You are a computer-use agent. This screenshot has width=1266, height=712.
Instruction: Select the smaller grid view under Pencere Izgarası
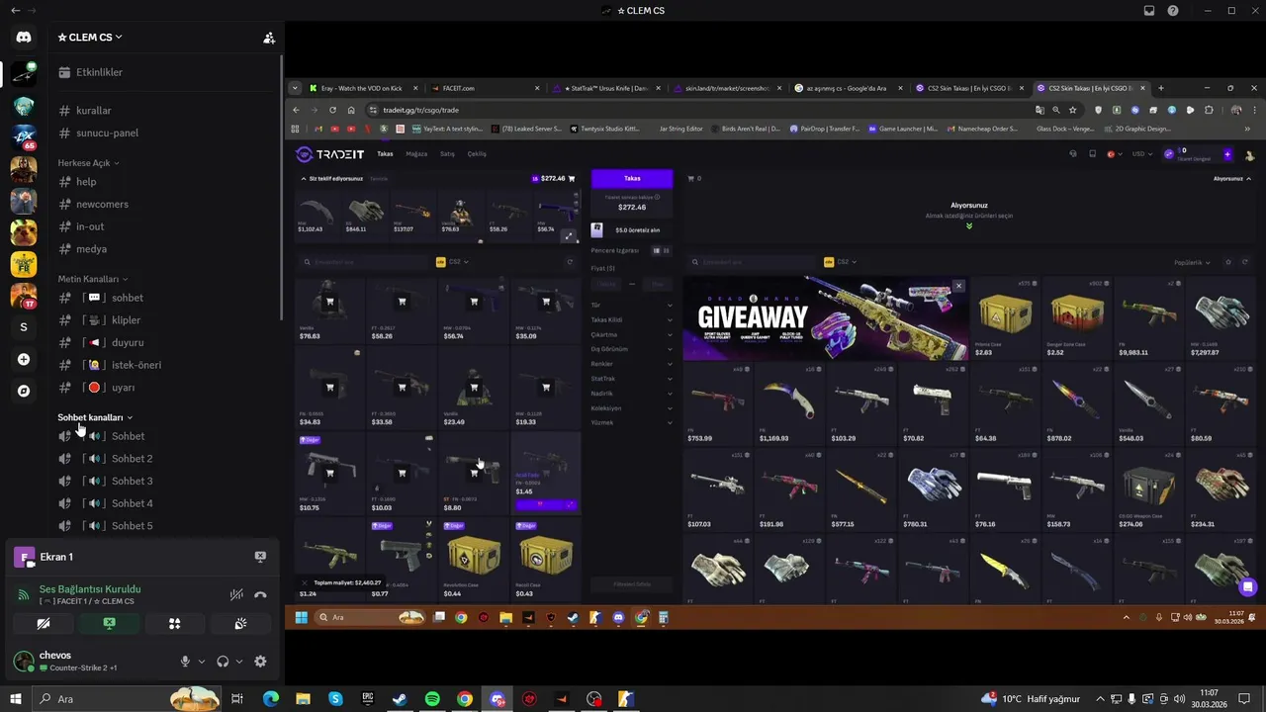tap(666, 251)
